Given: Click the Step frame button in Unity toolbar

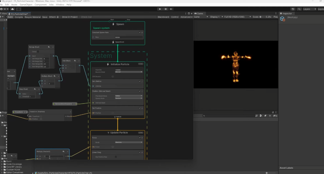Looking at the screenshot, I should point(171,9).
